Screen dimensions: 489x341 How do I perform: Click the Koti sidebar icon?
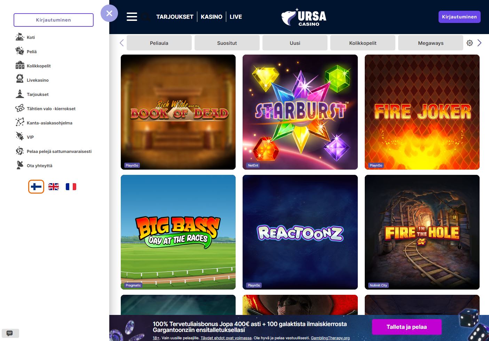[x=19, y=37]
